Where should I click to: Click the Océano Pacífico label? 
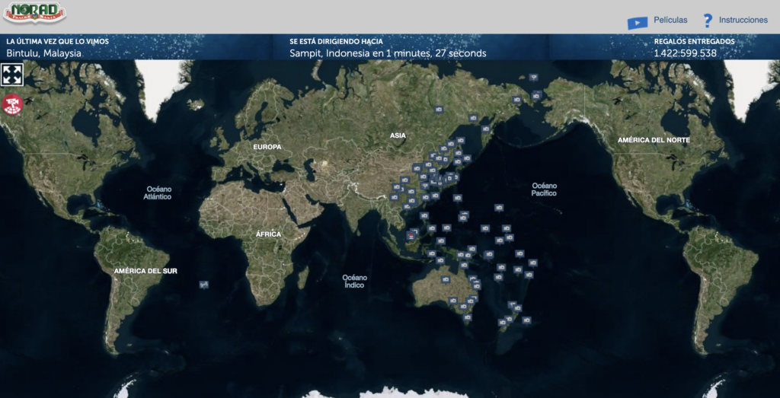545,189
